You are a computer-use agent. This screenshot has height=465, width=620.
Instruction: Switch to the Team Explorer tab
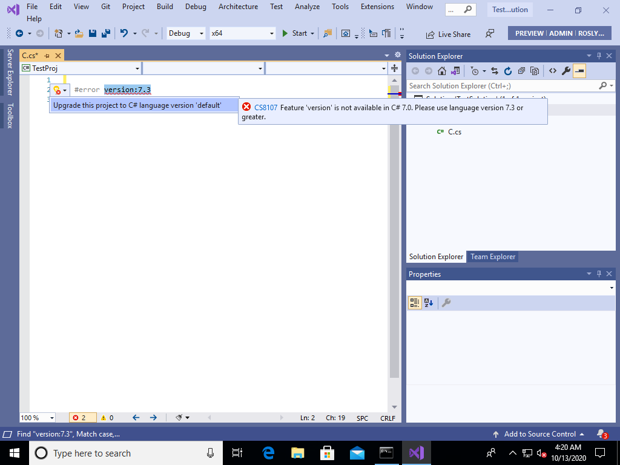[x=493, y=257]
